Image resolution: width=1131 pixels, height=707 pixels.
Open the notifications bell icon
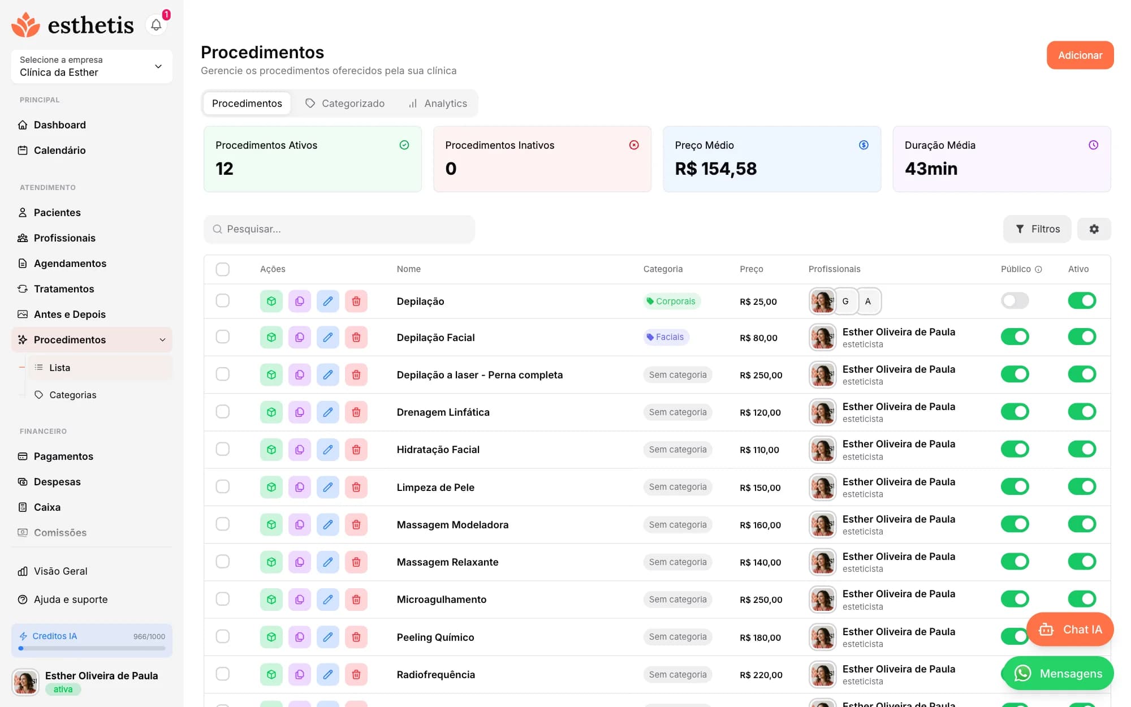(x=156, y=25)
